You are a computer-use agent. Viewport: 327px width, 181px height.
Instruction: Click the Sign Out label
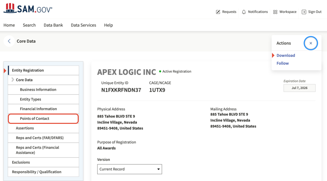(x=315, y=12)
